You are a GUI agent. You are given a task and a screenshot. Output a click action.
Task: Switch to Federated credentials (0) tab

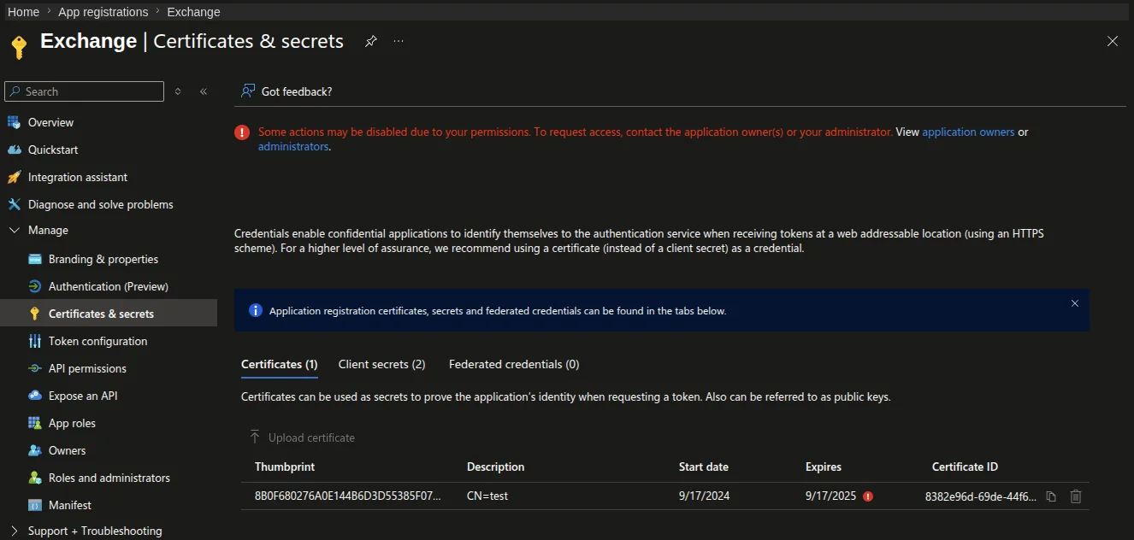click(x=514, y=364)
